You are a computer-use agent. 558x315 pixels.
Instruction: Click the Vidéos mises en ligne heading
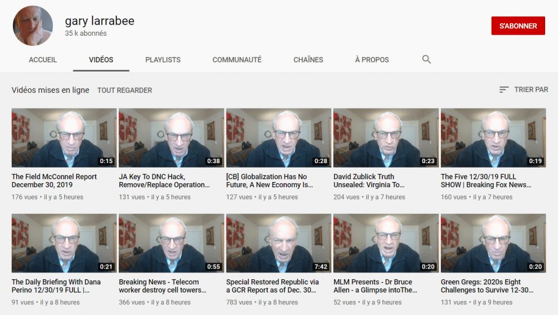tap(50, 90)
